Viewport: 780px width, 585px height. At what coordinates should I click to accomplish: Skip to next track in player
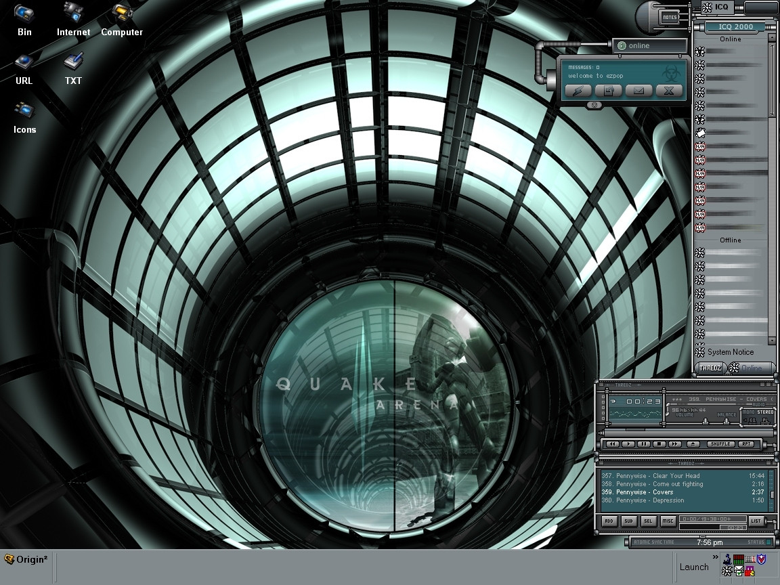coord(675,443)
